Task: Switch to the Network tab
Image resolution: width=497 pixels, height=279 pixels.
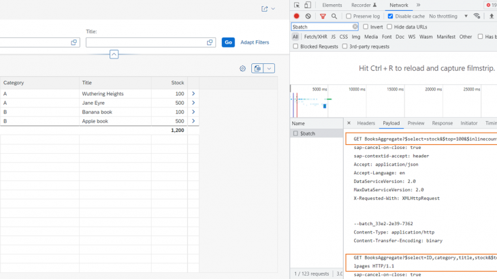Action: (399, 5)
